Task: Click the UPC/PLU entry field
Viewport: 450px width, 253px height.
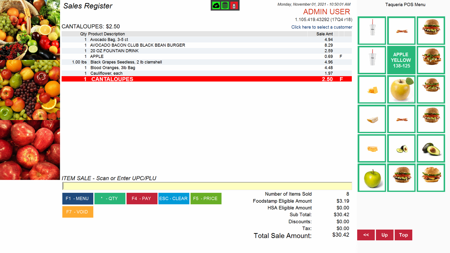Action: click(207, 186)
